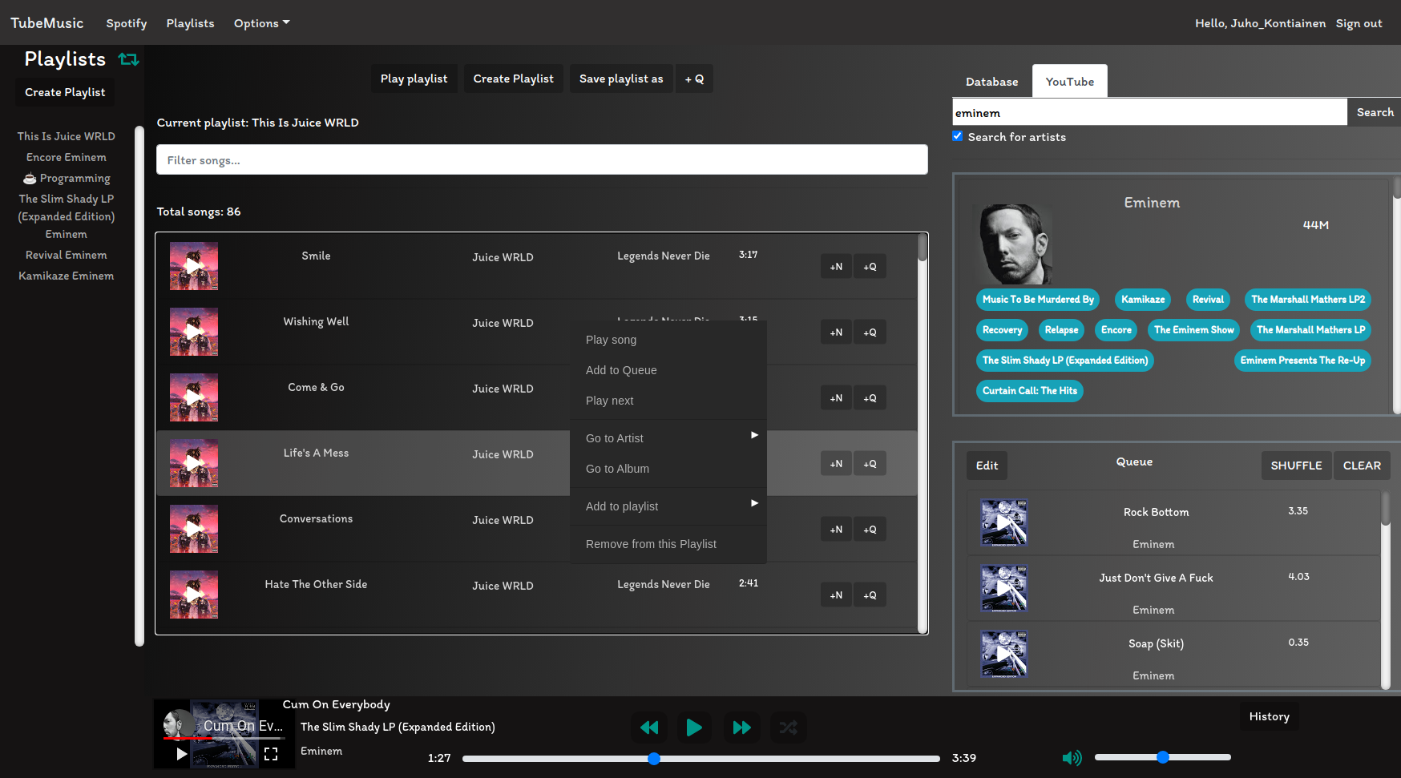This screenshot has height=778, width=1401.
Task: Click the song list scrollbar
Action: pos(923,433)
